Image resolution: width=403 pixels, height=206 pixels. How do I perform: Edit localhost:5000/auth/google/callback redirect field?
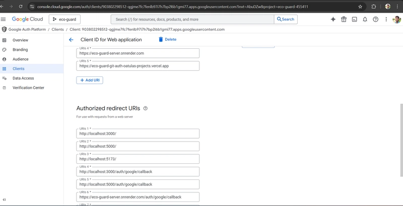(138, 184)
